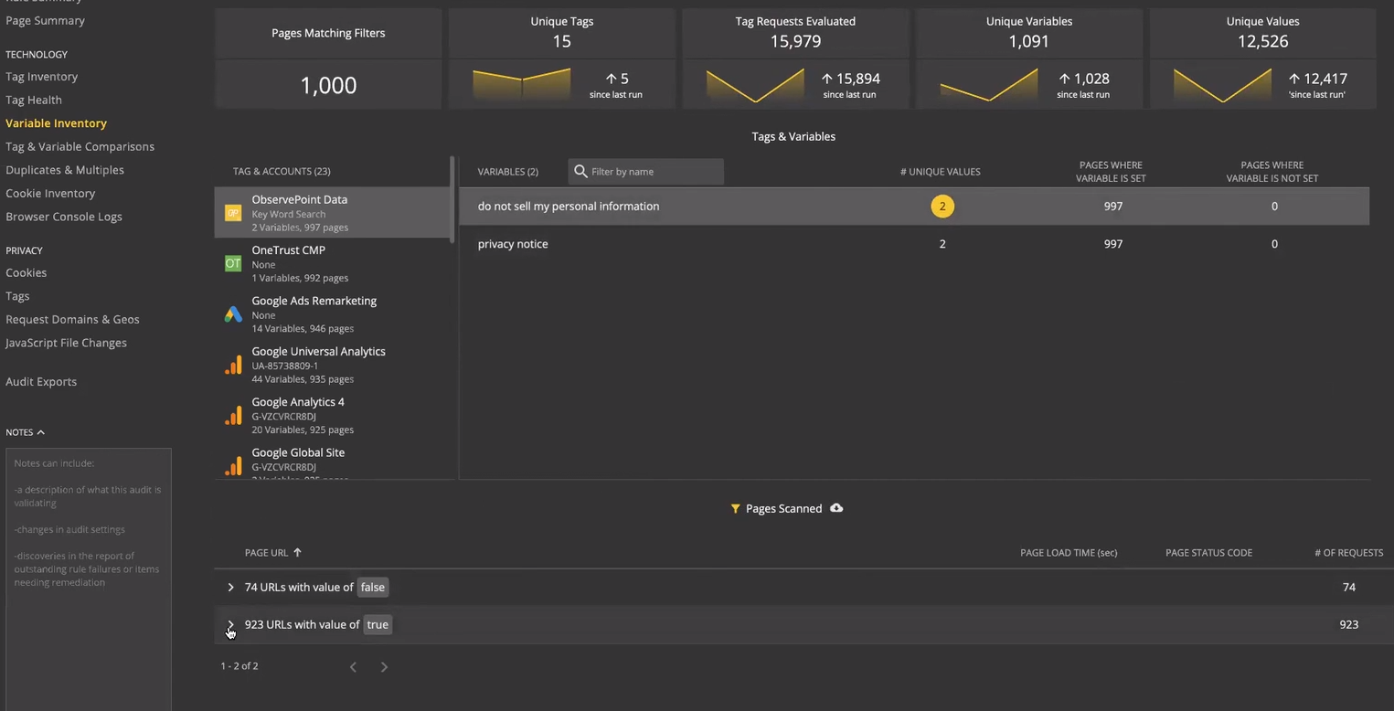Open Browser Console Logs

click(64, 217)
